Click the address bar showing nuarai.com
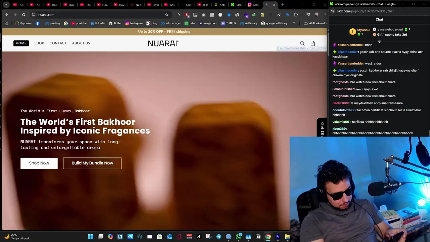The height and width of the screenshot is (242, 430). (101, 15)
